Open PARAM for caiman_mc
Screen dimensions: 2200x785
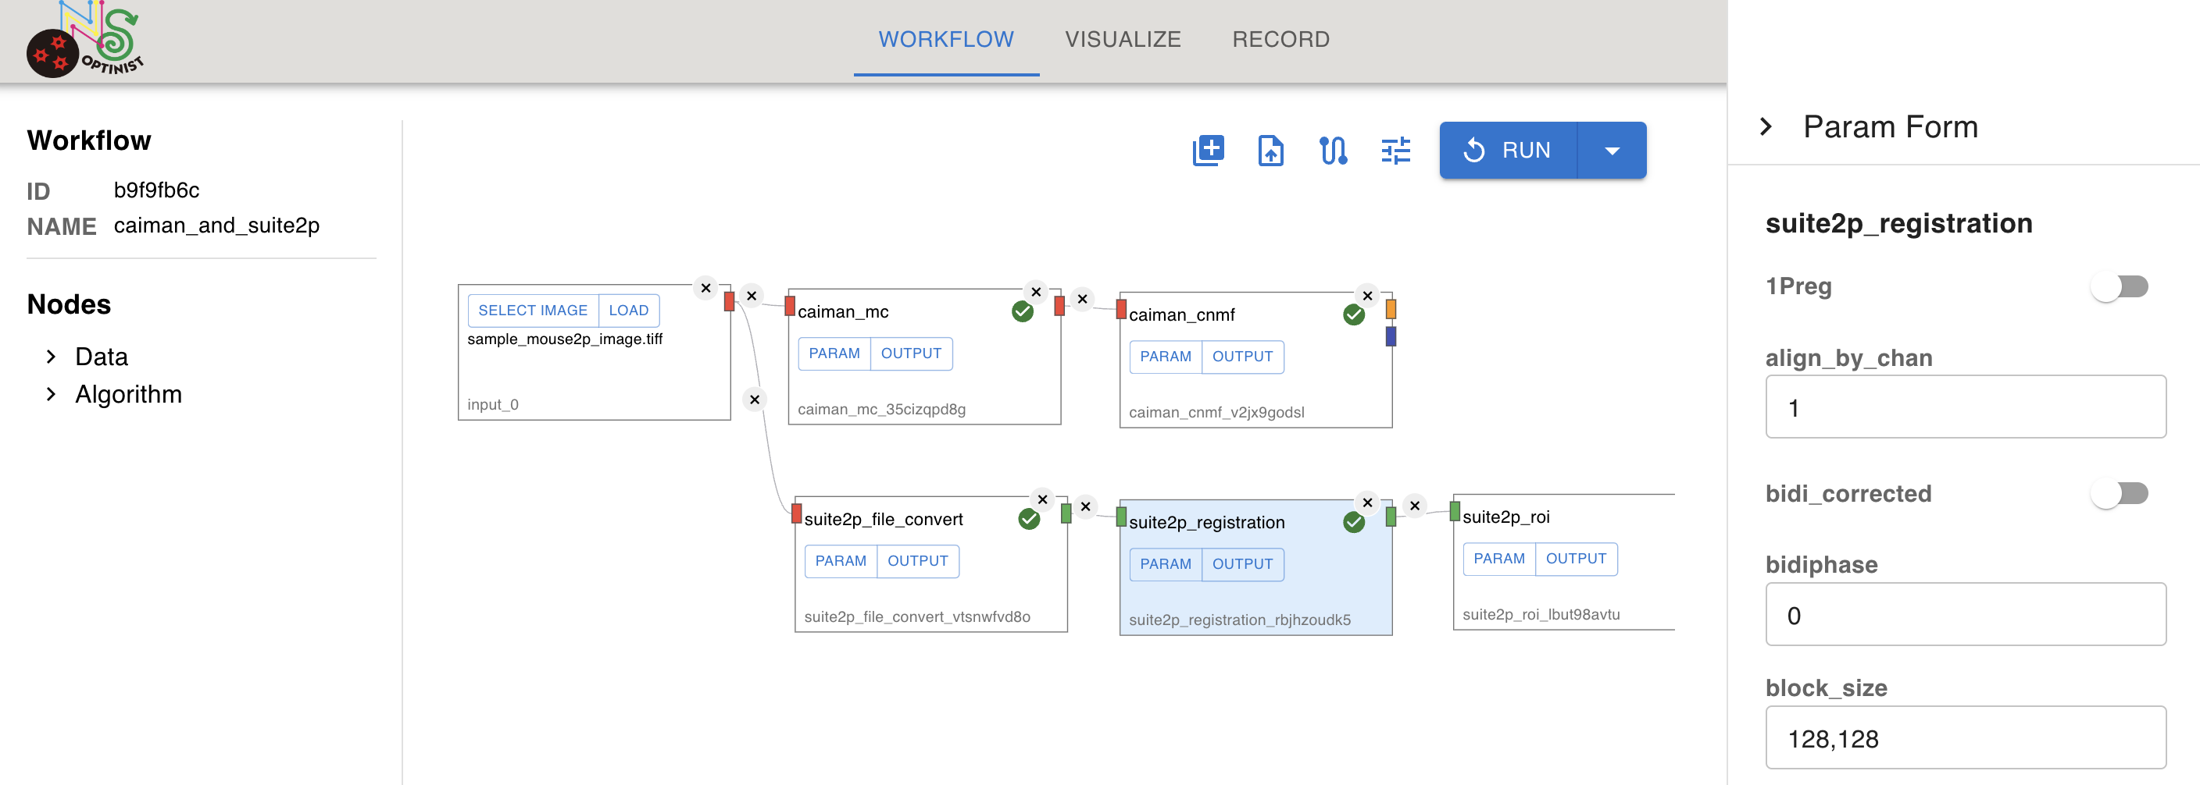tap(834, 353)
